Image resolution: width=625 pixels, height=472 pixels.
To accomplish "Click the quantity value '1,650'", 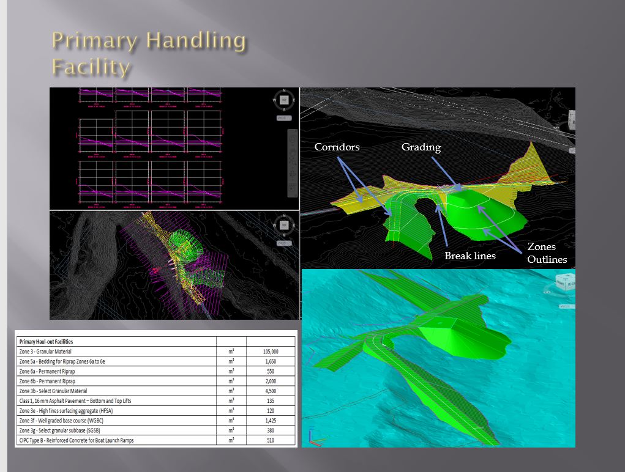I will pos(271,361).
